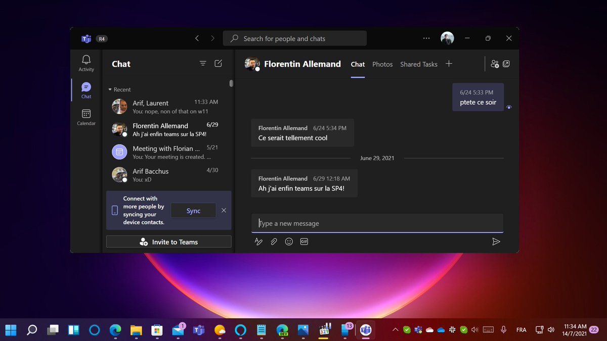This screenshot has width=607, height=341.
Task: Launch Microsoft Edge from the taskbar
Action: pyautogui.click(x=115, y=330)
